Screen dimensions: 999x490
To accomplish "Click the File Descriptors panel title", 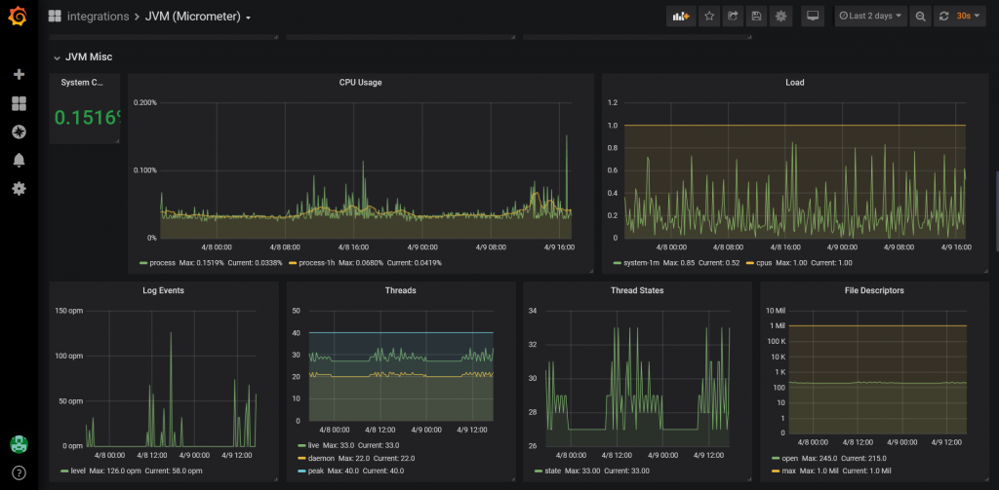I will [873, 290].
